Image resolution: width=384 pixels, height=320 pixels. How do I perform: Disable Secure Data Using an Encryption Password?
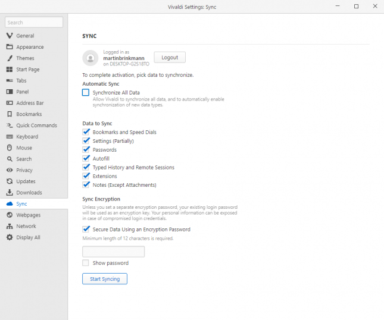(86, 230)
